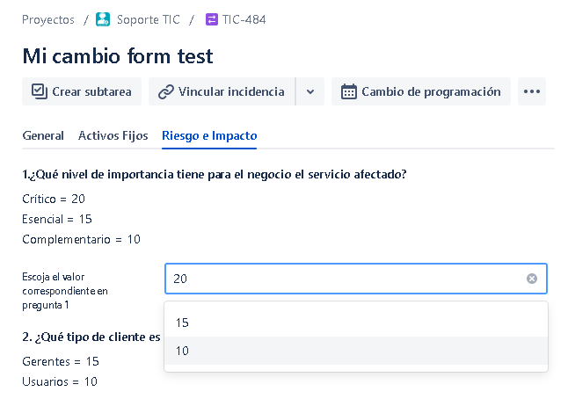568x399 pixels.
Task: Click the Crear subtarea checkbox icon
Action: point(39,91)
